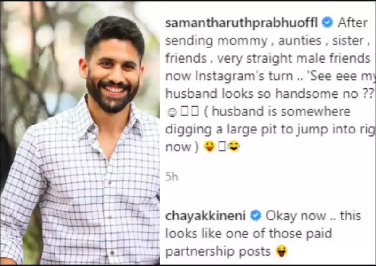Click the "husband looks so handsome no ??" line
The image size is (376, 266).
click(x=269, y=94)
